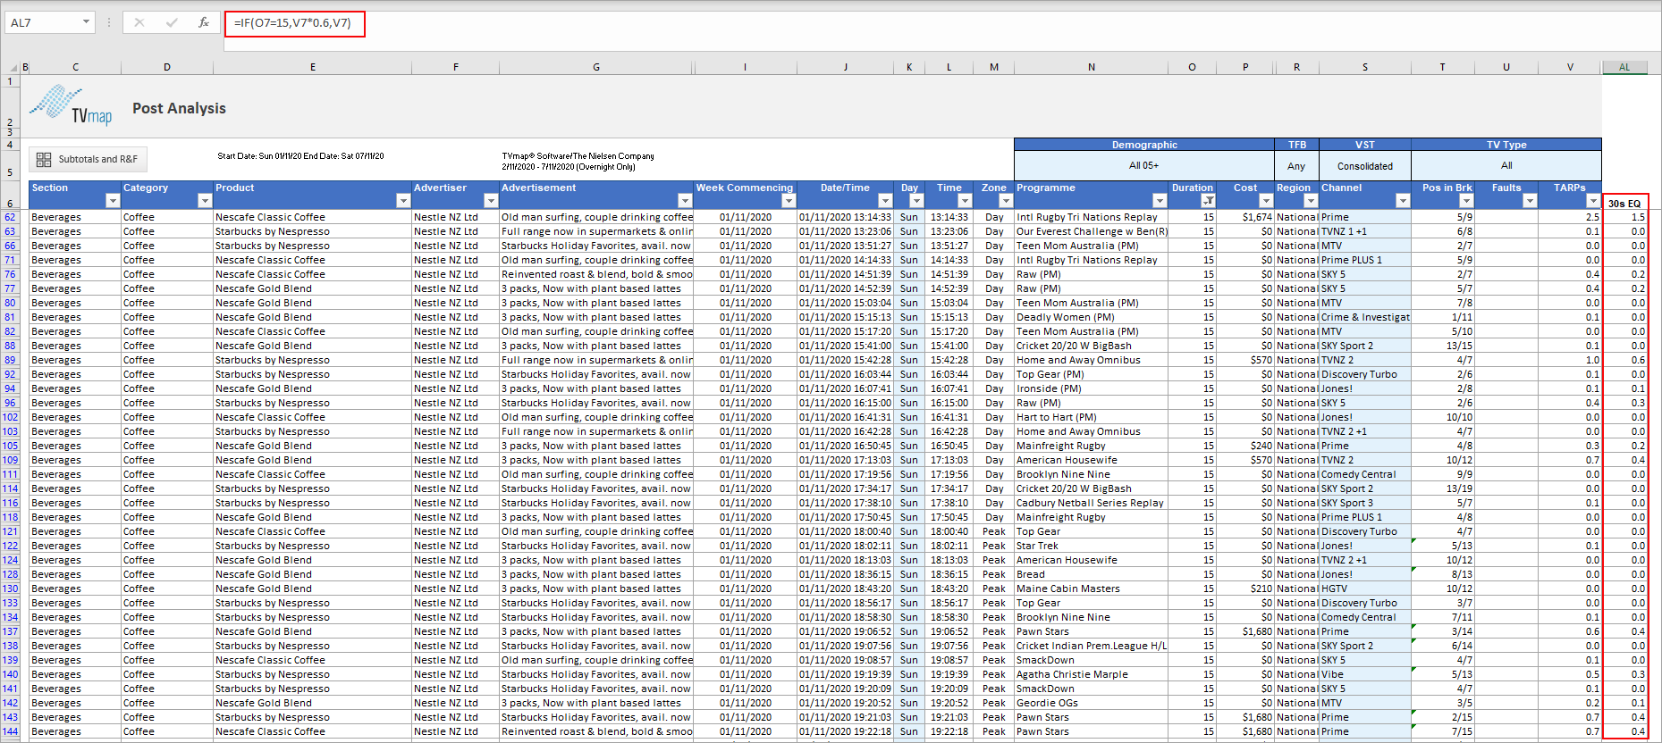This screenshot has width=1662, height=743.
Task: Click 'Vibe' channel cell
Action: click(x=1365, y=674)
